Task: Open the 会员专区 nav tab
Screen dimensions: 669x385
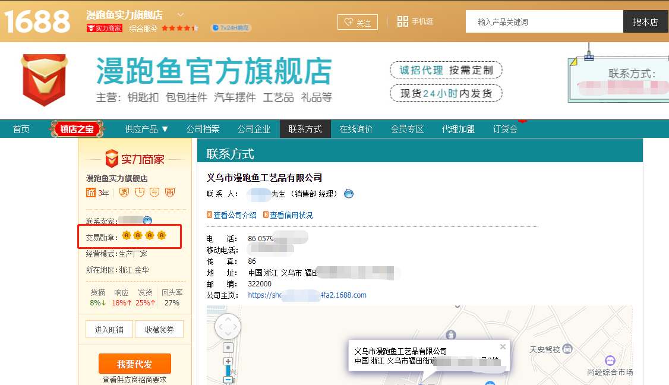Action: pyautogui.click(x=408, y=129)
